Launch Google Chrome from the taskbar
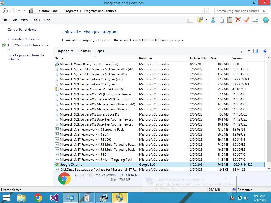The width and height of the screenshot is (271, 203). pos(38,198)
